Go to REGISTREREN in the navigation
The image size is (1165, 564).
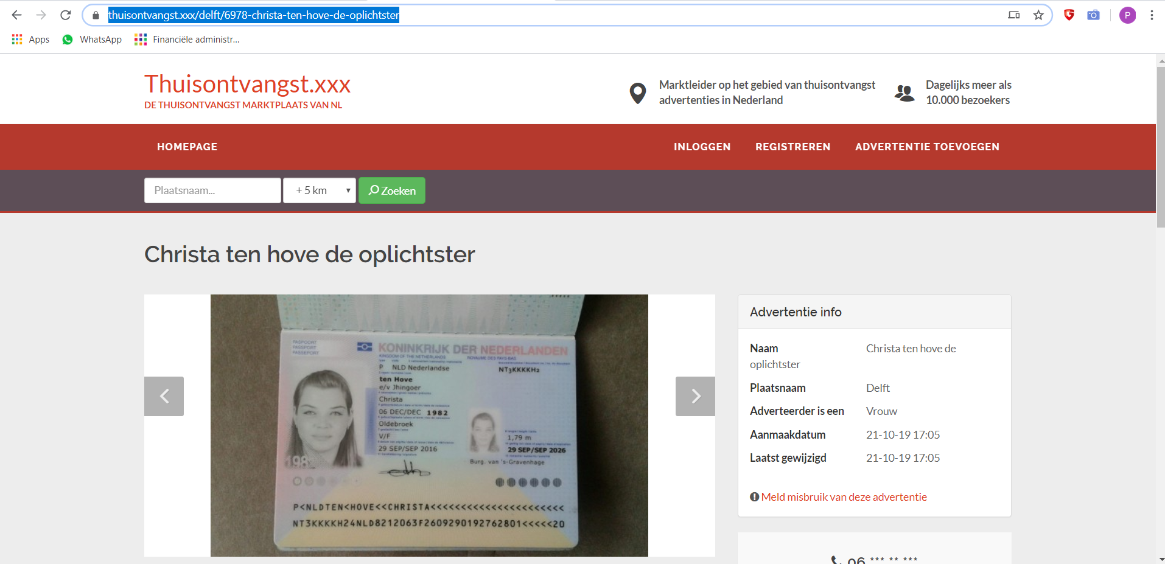[x=792, y=147]
